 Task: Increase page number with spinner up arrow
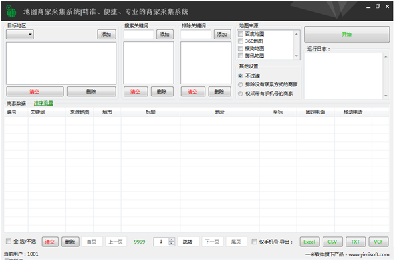click(172, 240)
